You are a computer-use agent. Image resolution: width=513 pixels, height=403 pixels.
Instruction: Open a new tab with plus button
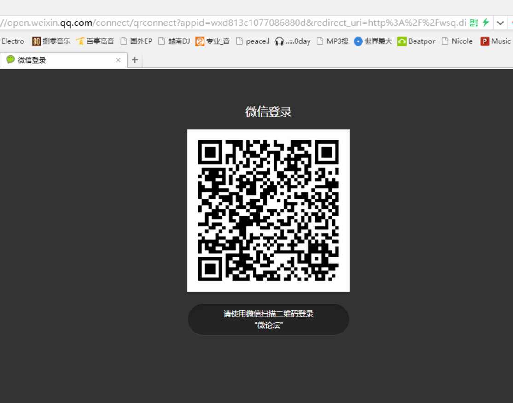pyautogui.click(x=135, y=60)
